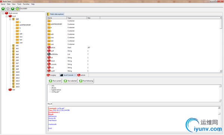224x135 pixels.
Task: Click 'masterauth' in the result output
Action: coord(52,124)
